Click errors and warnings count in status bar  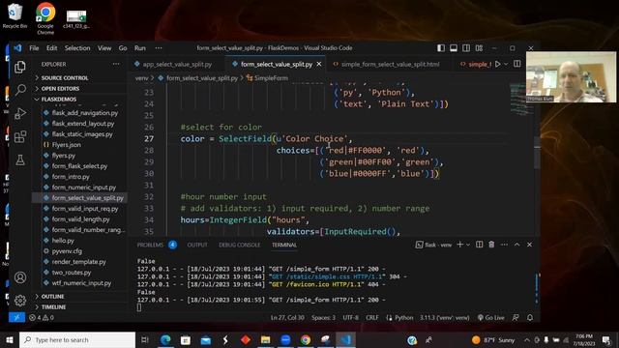(x=42, y=317)
